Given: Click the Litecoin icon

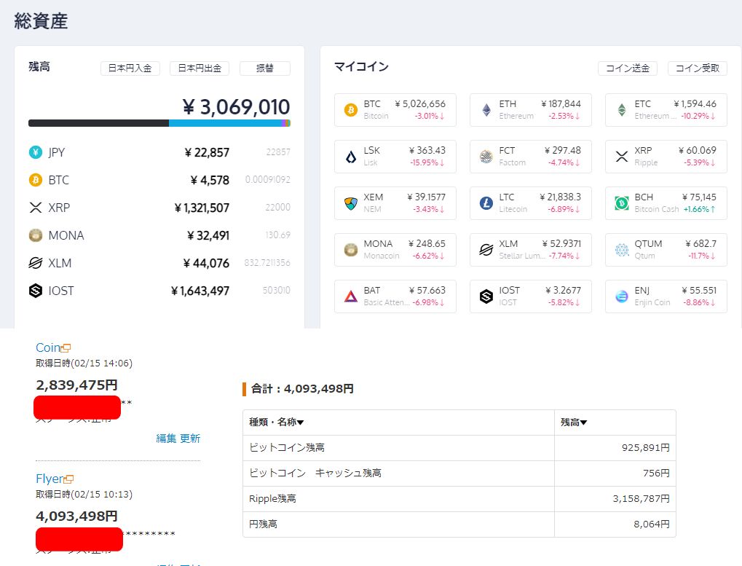Looking at the screenshot, I should click(486, 203).
